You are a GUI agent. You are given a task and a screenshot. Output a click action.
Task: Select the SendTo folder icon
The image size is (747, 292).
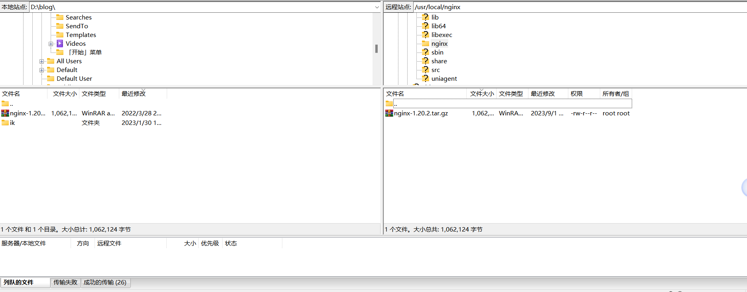(x=60, y=26)
